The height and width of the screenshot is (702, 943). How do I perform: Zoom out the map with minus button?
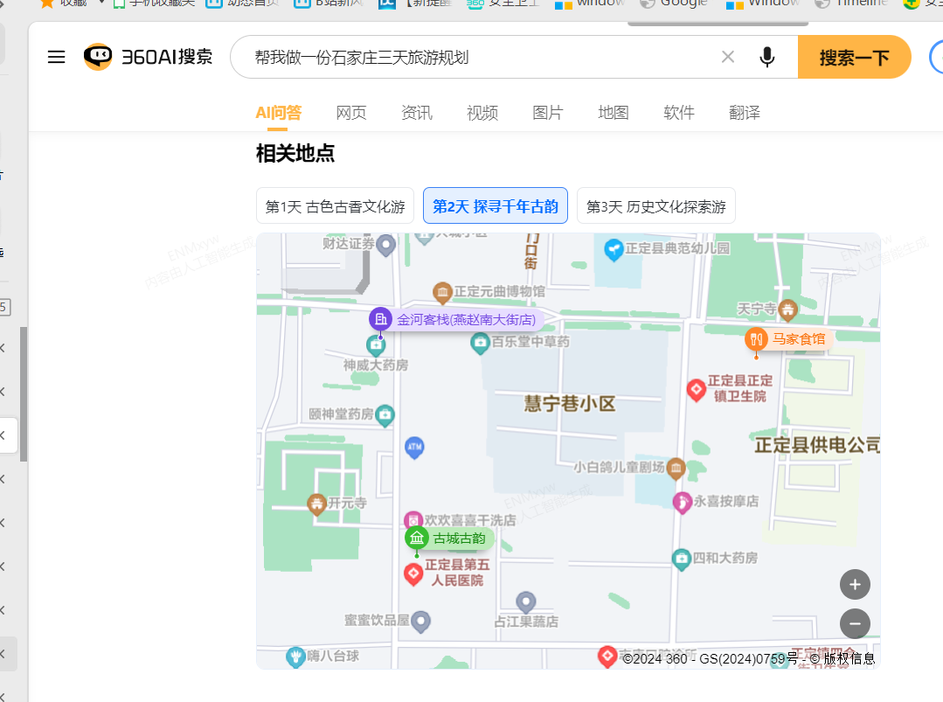(x=855, y=624)
